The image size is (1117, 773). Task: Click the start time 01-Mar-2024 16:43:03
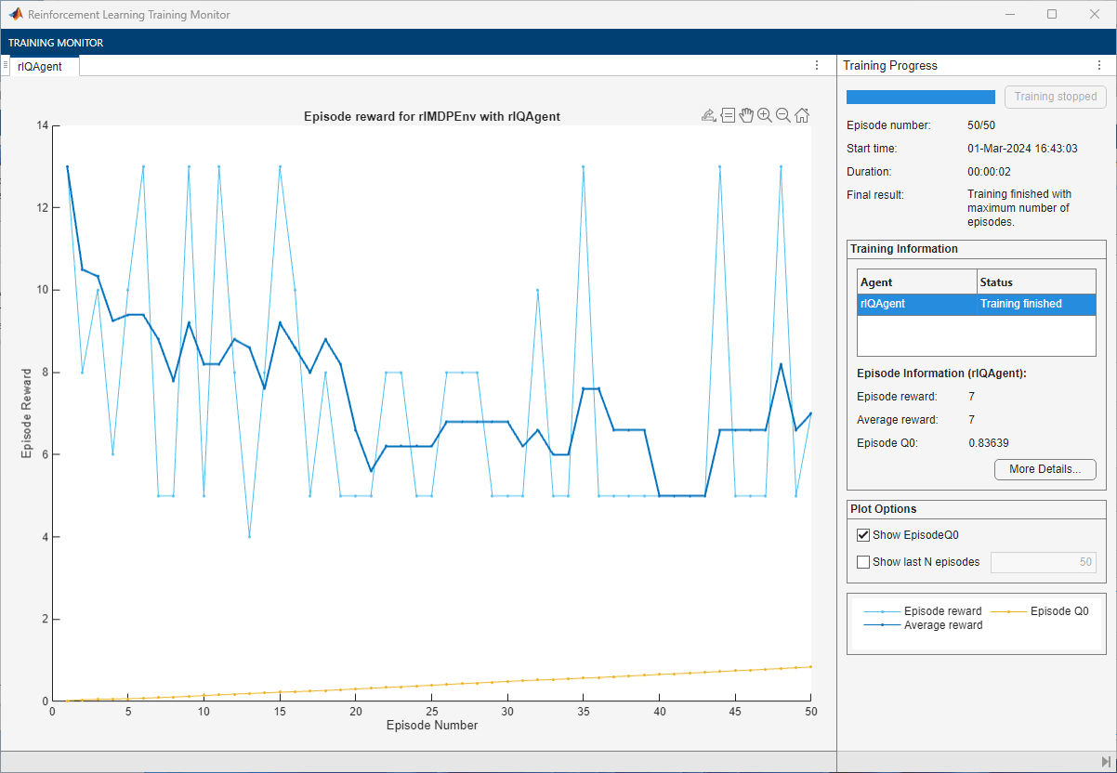[x=1022, y=149]
